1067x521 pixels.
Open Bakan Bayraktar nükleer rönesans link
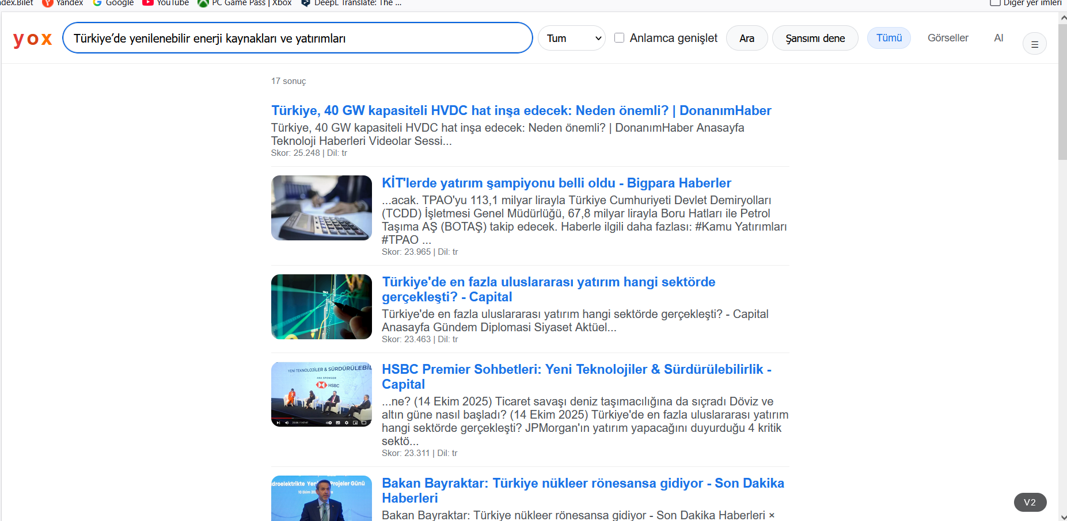tap(583, 491)
